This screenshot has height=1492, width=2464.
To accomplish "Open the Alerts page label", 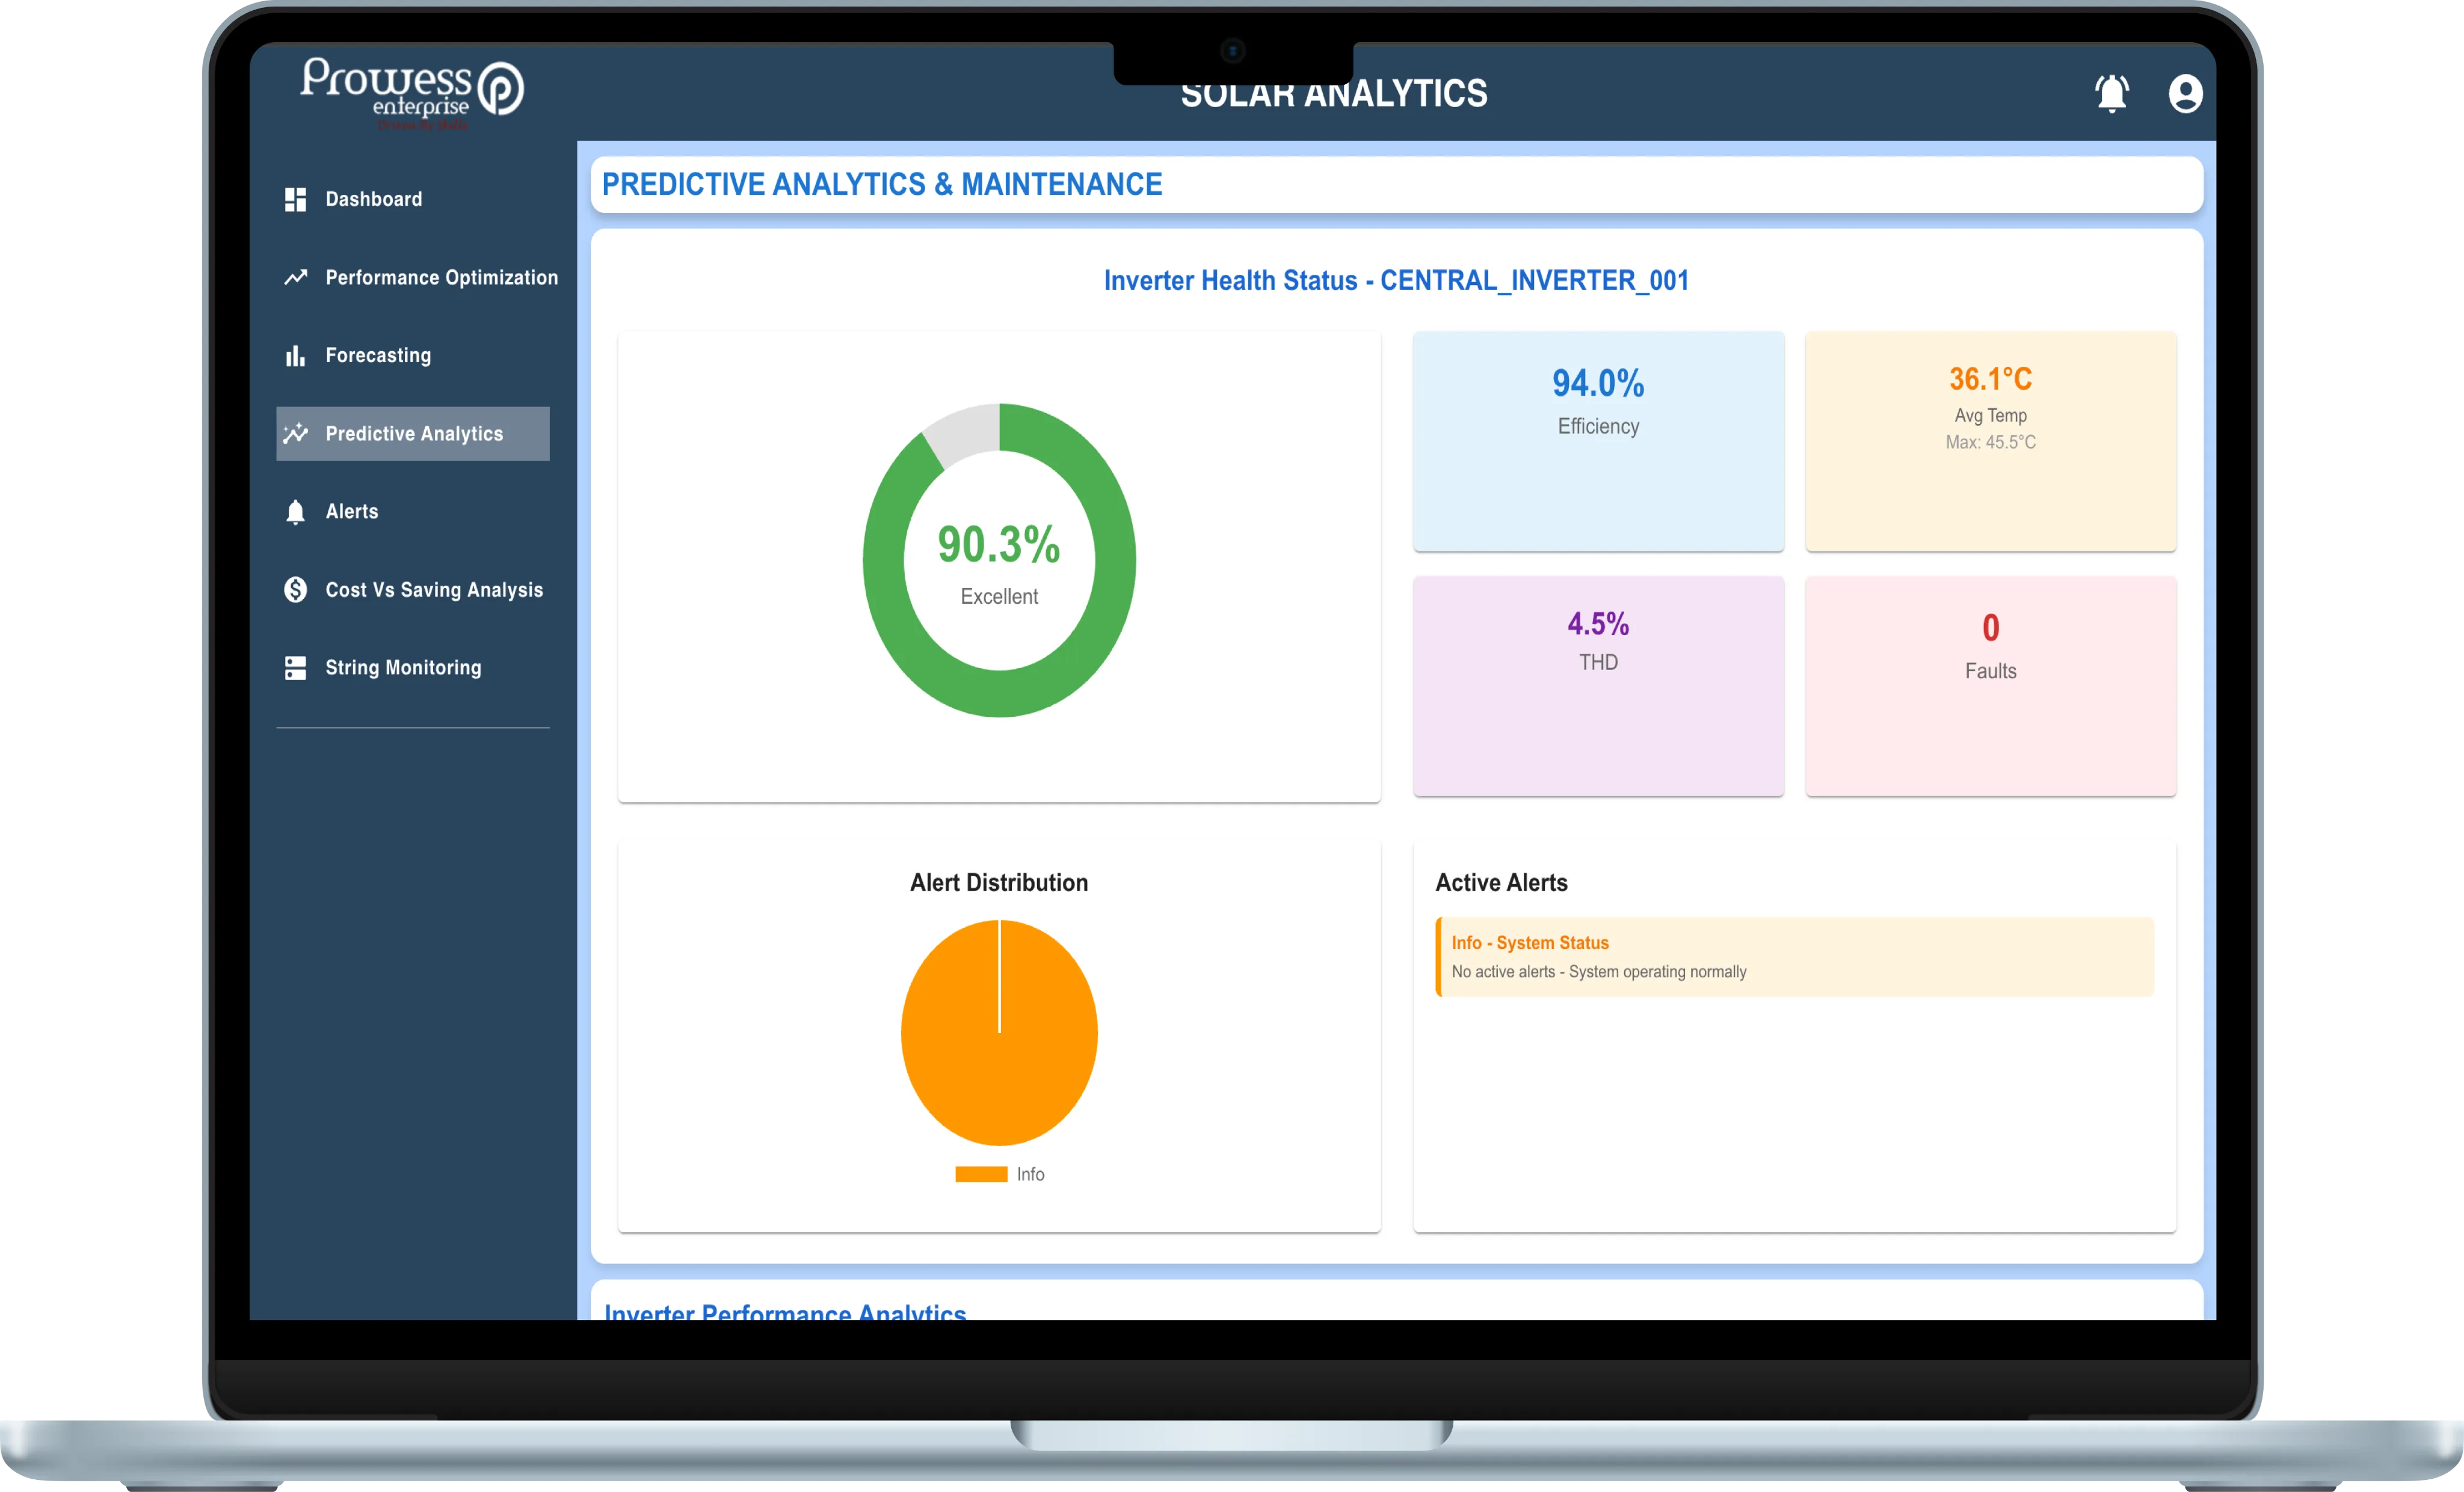I will [x=352, y=511].
